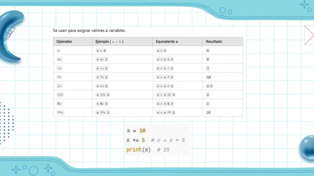Select the example 'x **= 2'

click(x=103, y=113)
